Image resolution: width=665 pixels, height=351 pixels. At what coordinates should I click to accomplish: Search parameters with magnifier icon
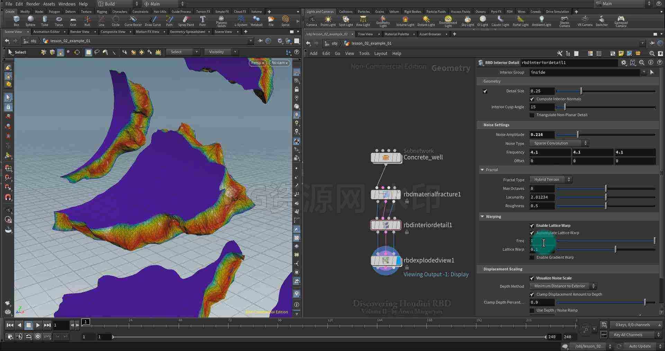point(641,63)
